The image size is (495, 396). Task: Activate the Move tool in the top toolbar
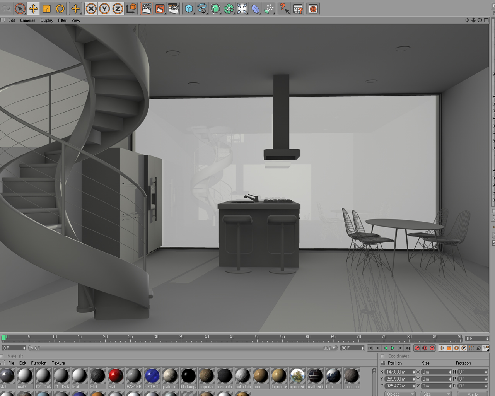pos(33,8)
